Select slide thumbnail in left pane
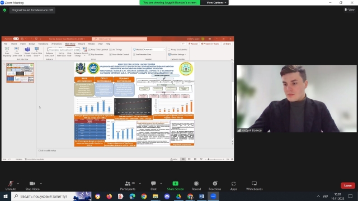Image resolution: width=358 pixels, height=201 pixels. click(x=20, y=73)
